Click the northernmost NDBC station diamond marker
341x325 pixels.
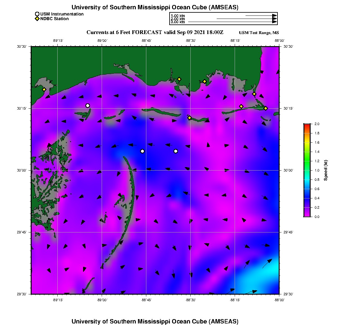click(179, 79)
